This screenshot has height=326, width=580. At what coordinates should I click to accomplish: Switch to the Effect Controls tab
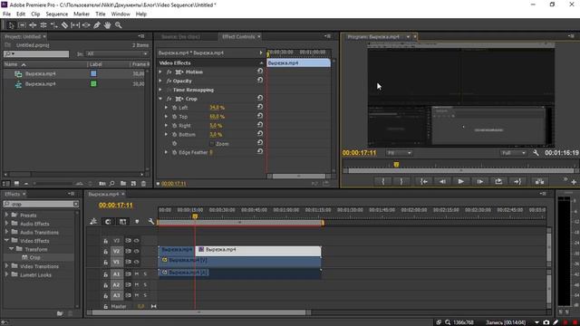239,36
